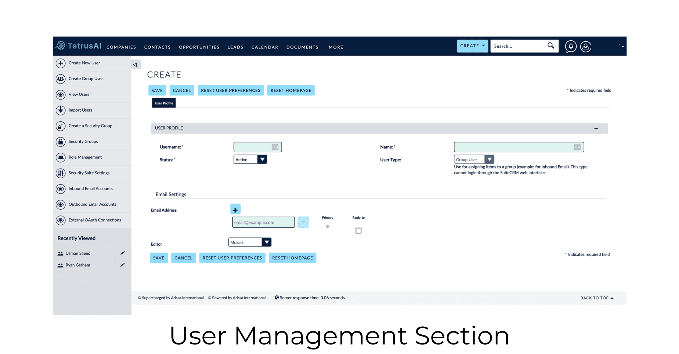The image size is (679, 354).
Task: Open the OPPORTUNITIES menu
Action: coord(199,47)
